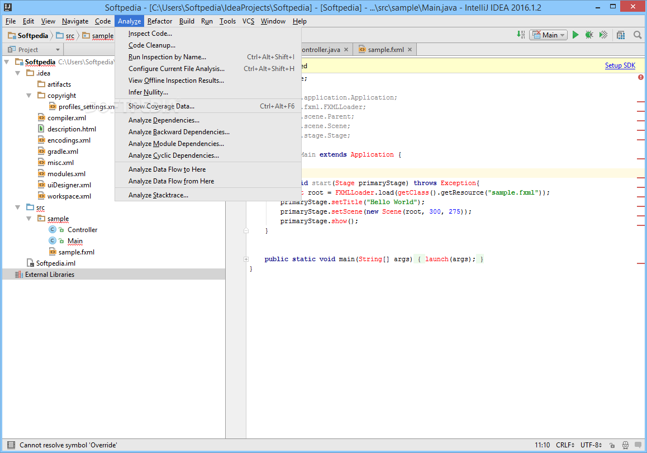The height and width of the screenshot is (453, 647).
Task: Select Analyze Dependencies...
Action: click(x=208, y=120)
